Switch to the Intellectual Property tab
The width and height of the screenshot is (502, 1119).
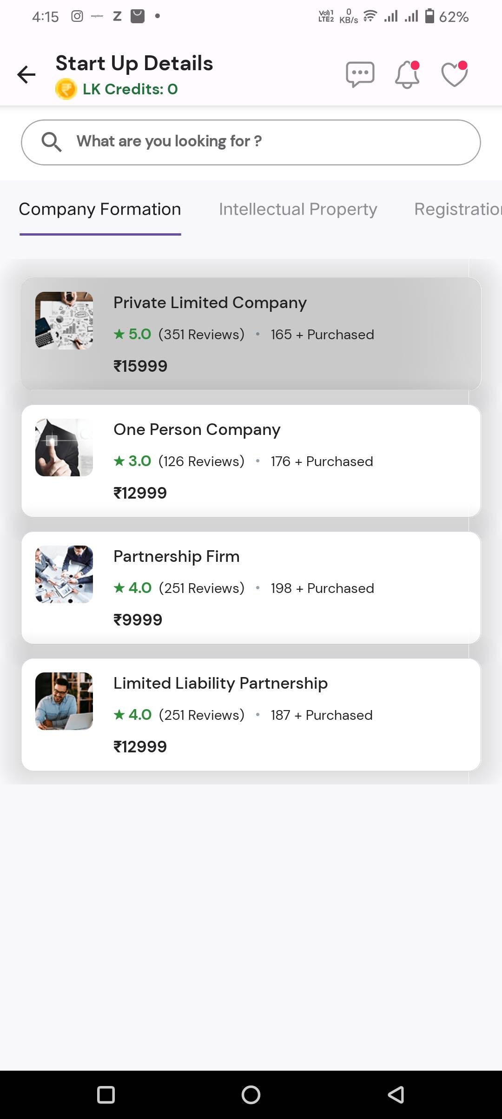(x=298, y=210)
